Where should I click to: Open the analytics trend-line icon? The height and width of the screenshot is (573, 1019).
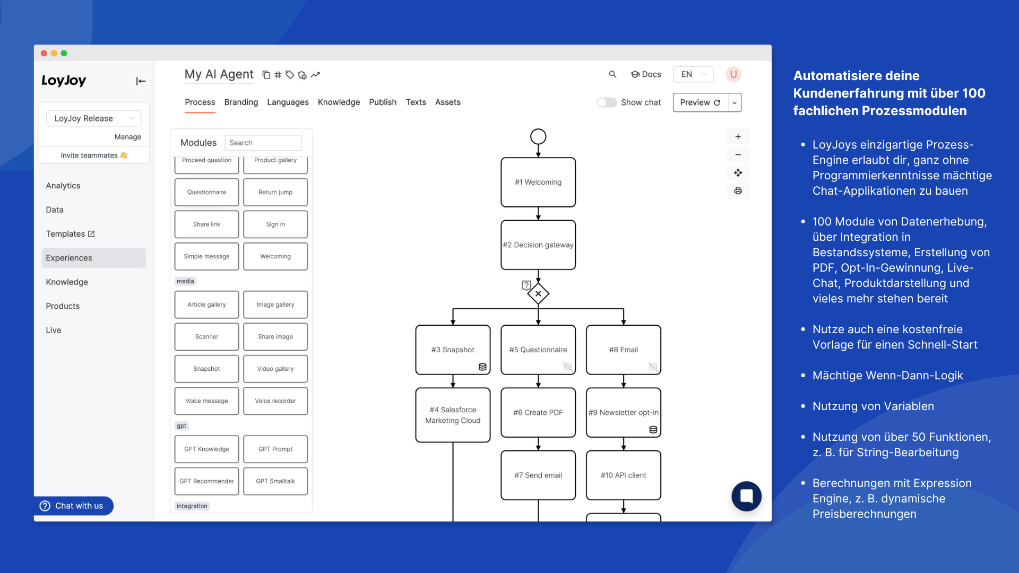coord(315,75)
